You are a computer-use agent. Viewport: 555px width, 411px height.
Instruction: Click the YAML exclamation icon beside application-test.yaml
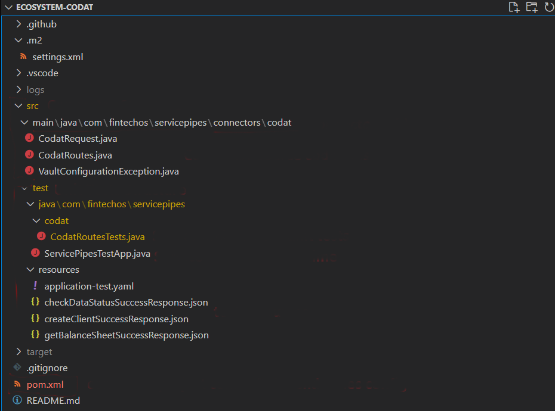pyautogui.click(x=35, y=286)
